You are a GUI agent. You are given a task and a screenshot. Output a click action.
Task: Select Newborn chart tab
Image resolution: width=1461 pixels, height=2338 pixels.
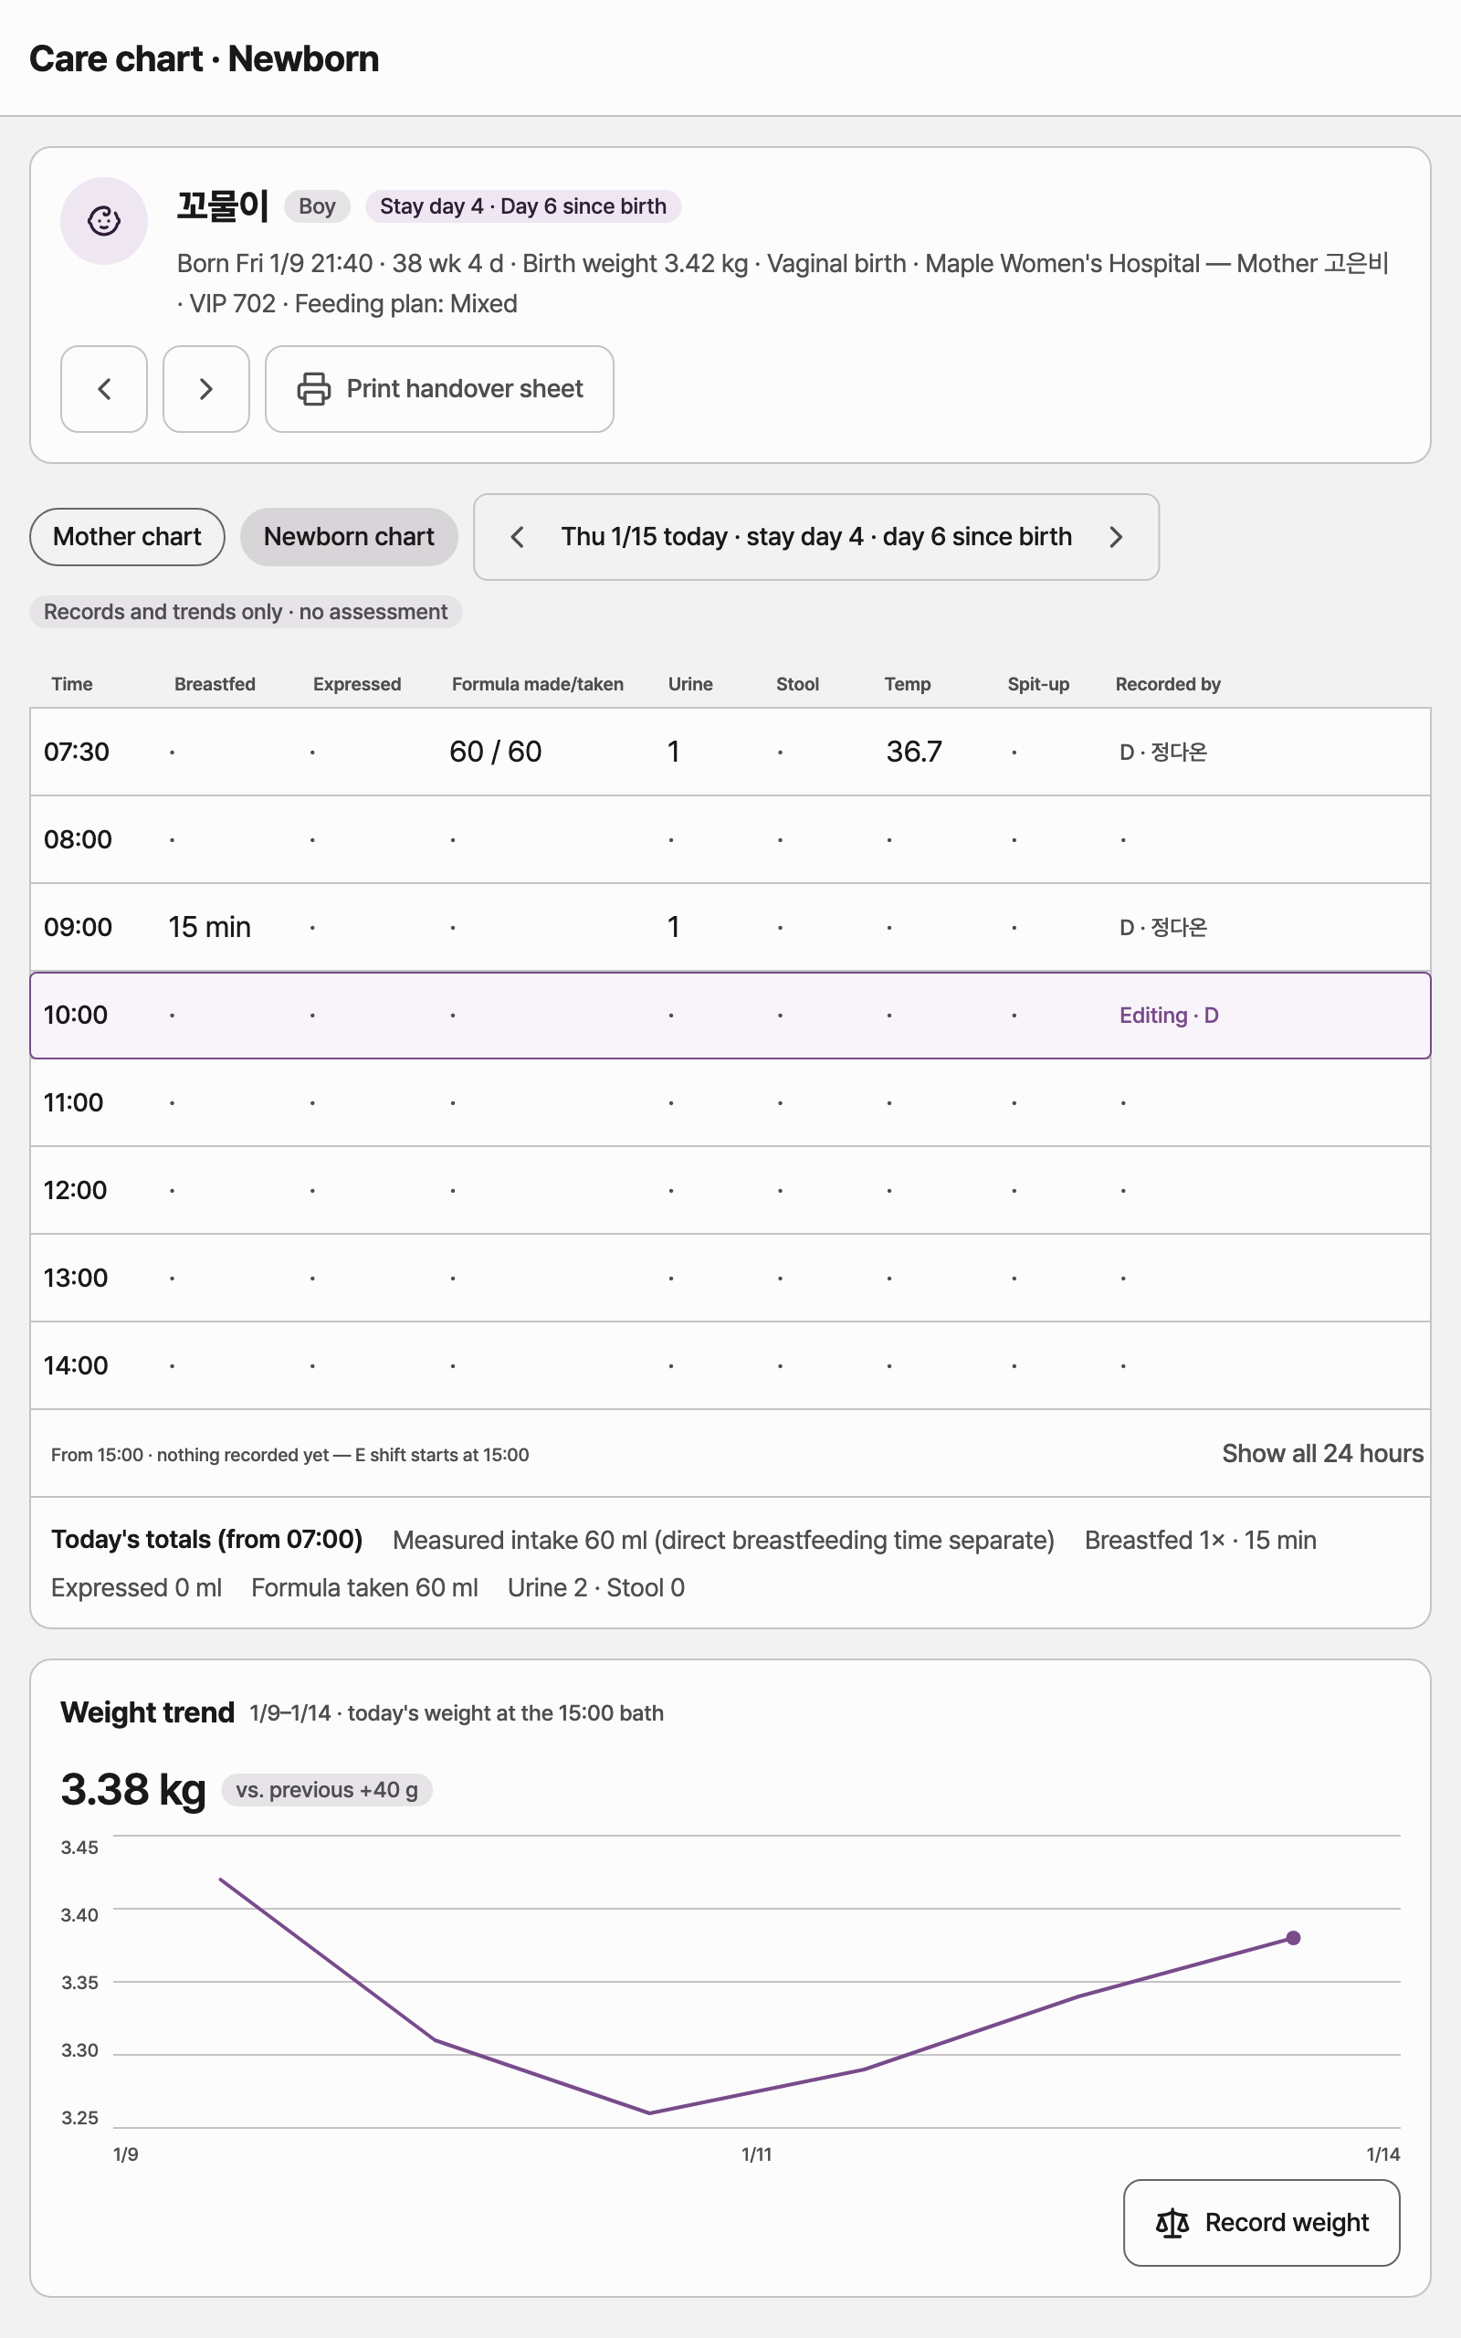(x=349, y=537)
